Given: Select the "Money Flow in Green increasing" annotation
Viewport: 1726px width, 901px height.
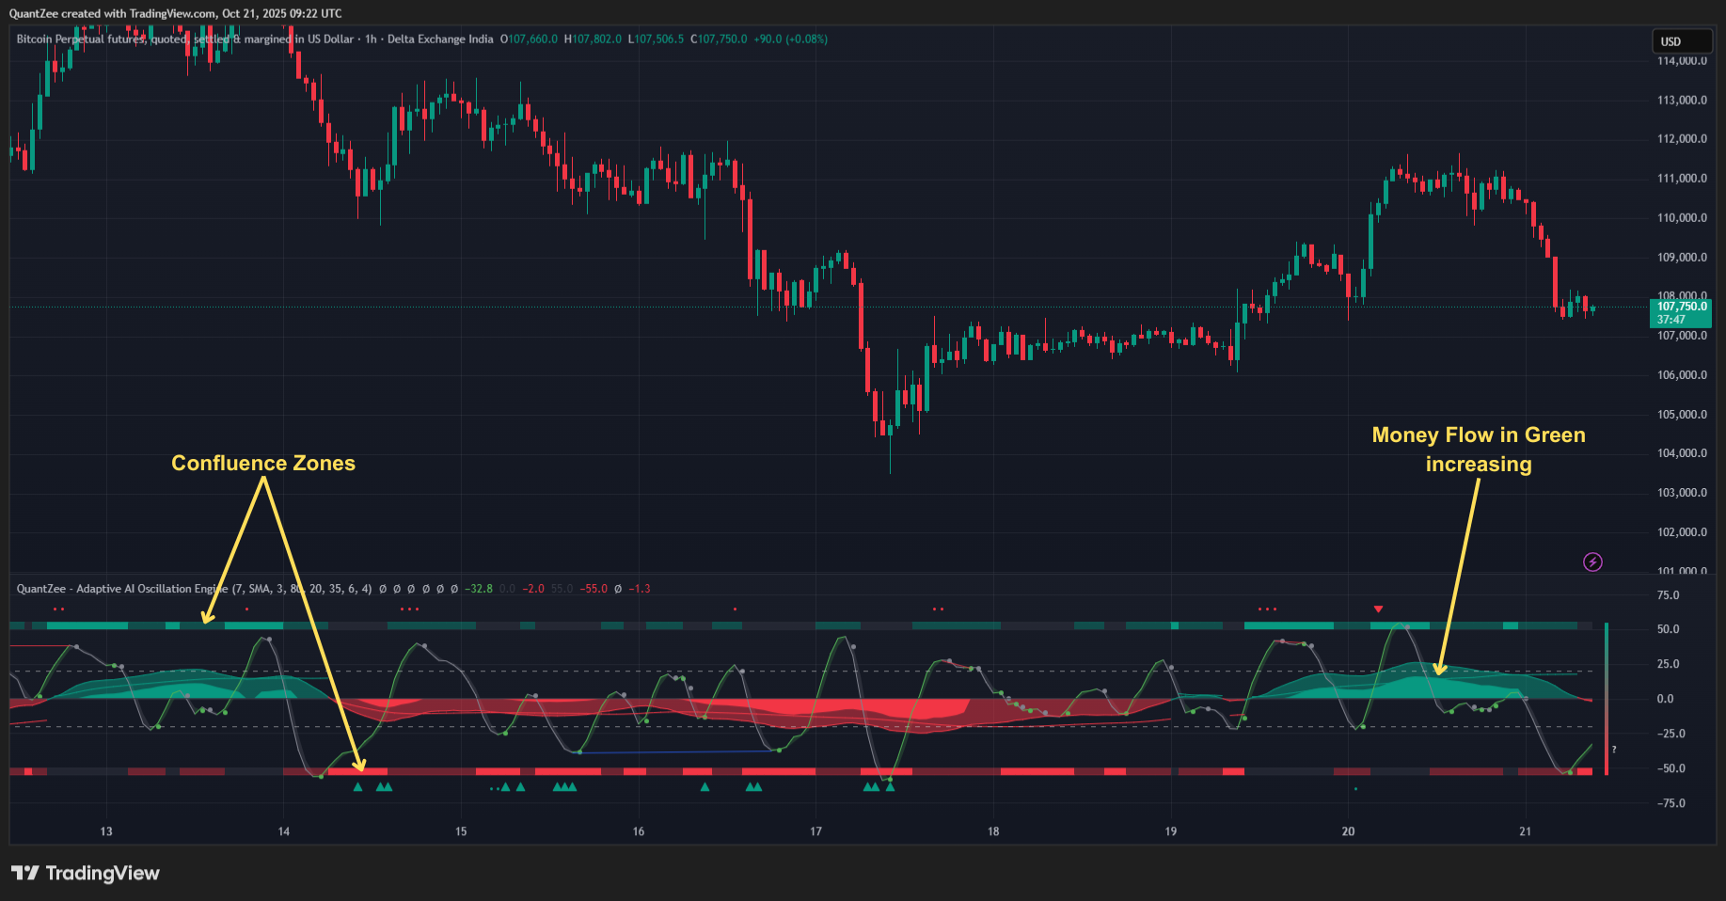Looking at the screenshot, I should (1478, 450).
